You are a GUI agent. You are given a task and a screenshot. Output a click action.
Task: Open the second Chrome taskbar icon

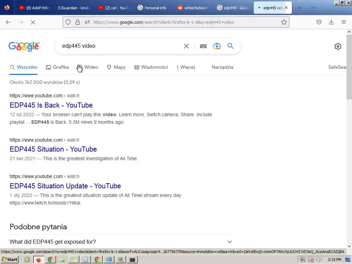97,260
